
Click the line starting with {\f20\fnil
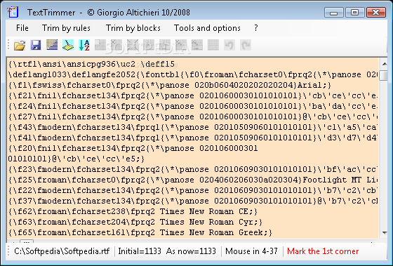(133, 148)
